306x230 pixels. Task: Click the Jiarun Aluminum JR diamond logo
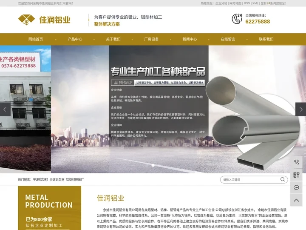click(x=26, y=20)
